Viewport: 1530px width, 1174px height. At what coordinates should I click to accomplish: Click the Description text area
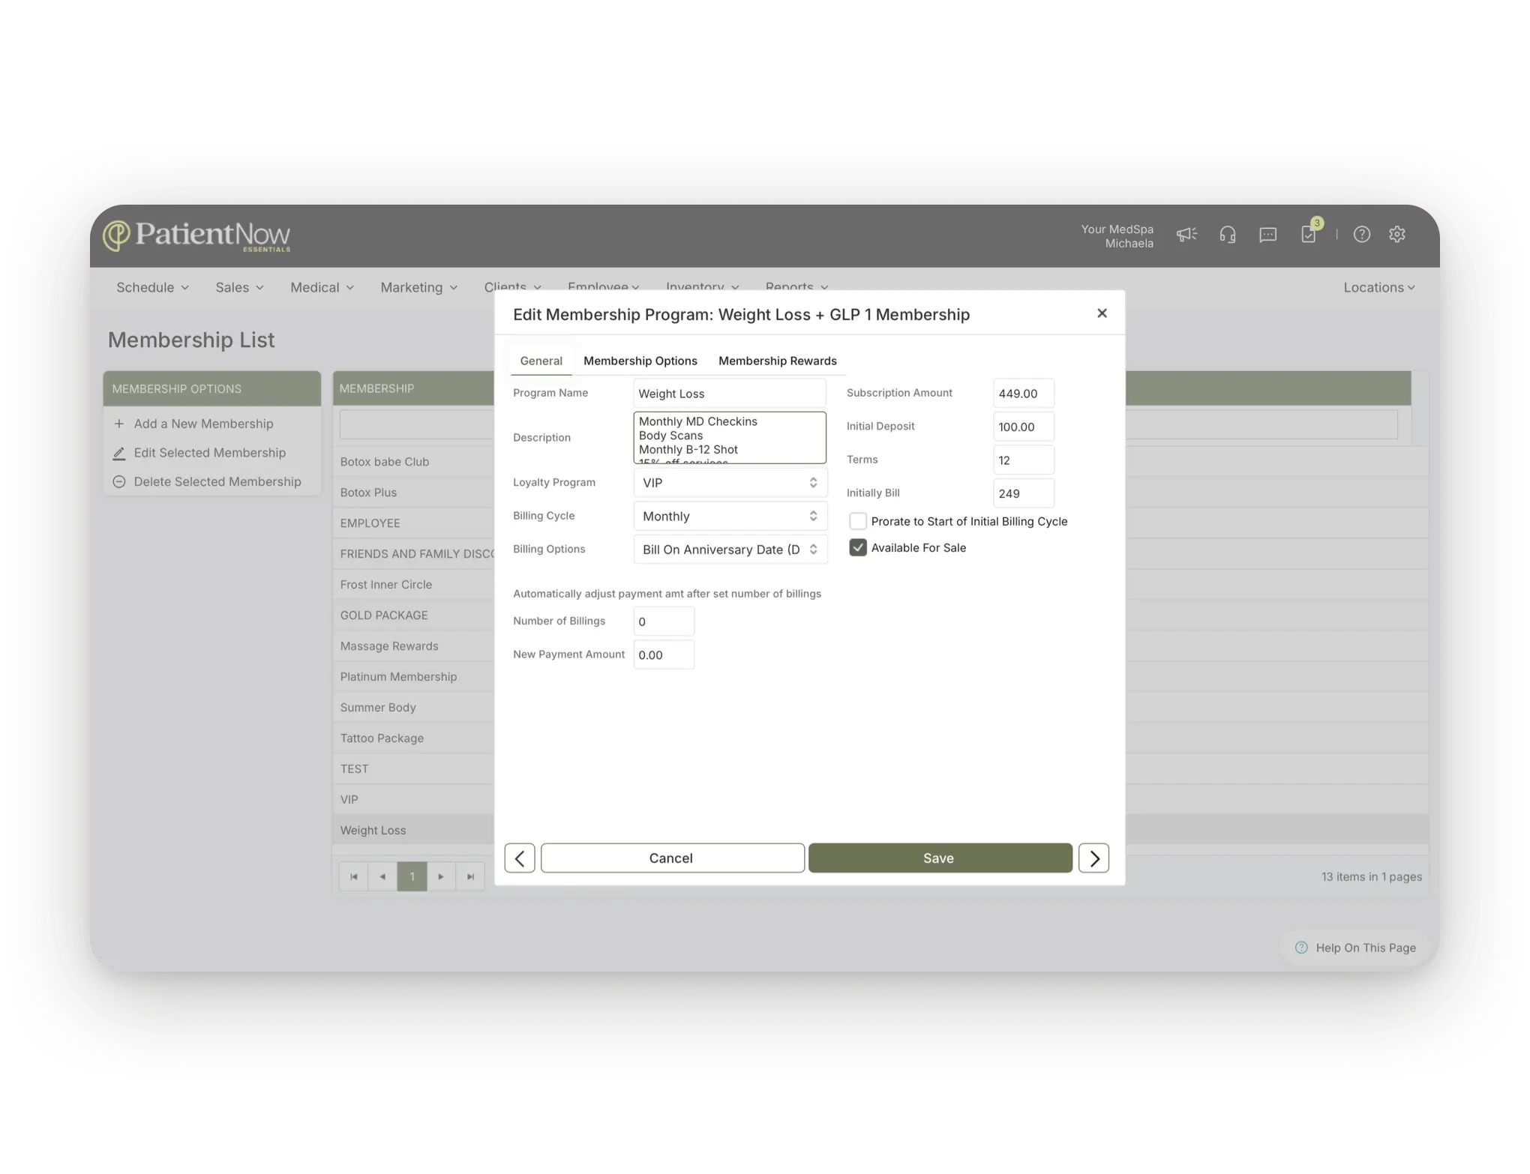click(x=730, y=438)
